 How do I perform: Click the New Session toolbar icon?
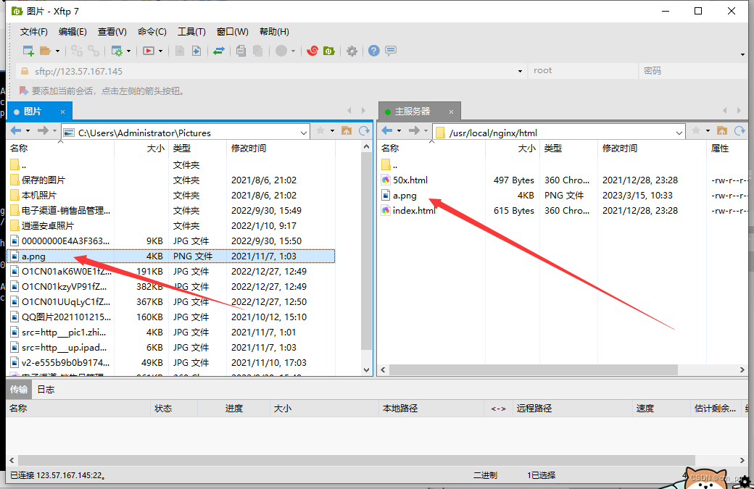(28, 51)
